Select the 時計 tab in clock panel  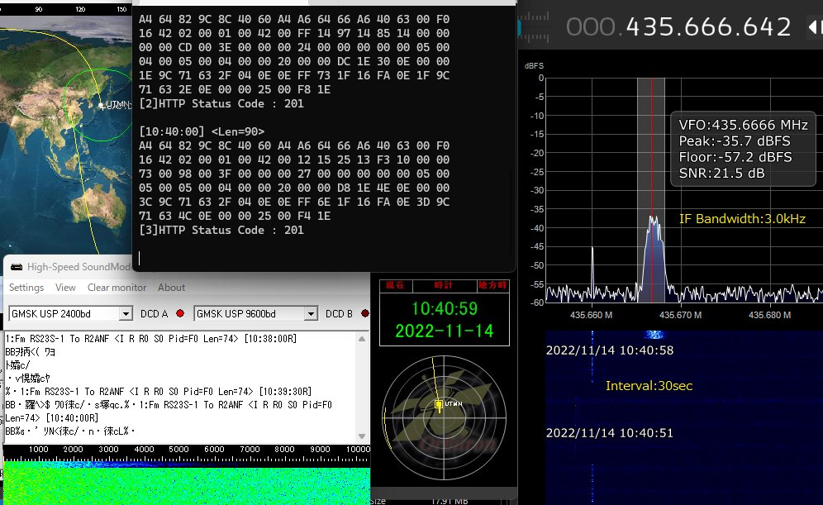(444, 285)
